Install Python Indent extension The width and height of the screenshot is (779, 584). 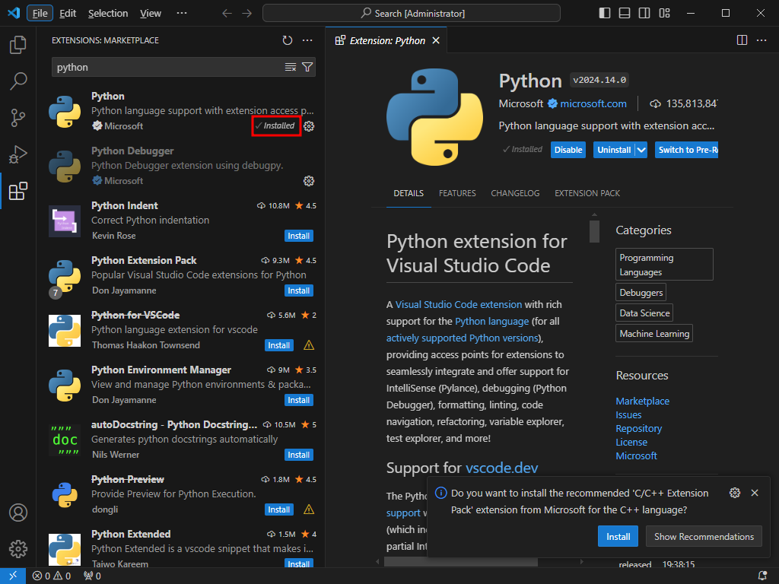(298, 236)
